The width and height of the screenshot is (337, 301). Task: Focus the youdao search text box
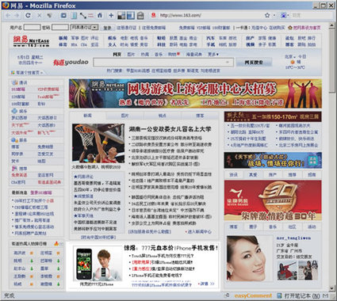click(163, 63)
